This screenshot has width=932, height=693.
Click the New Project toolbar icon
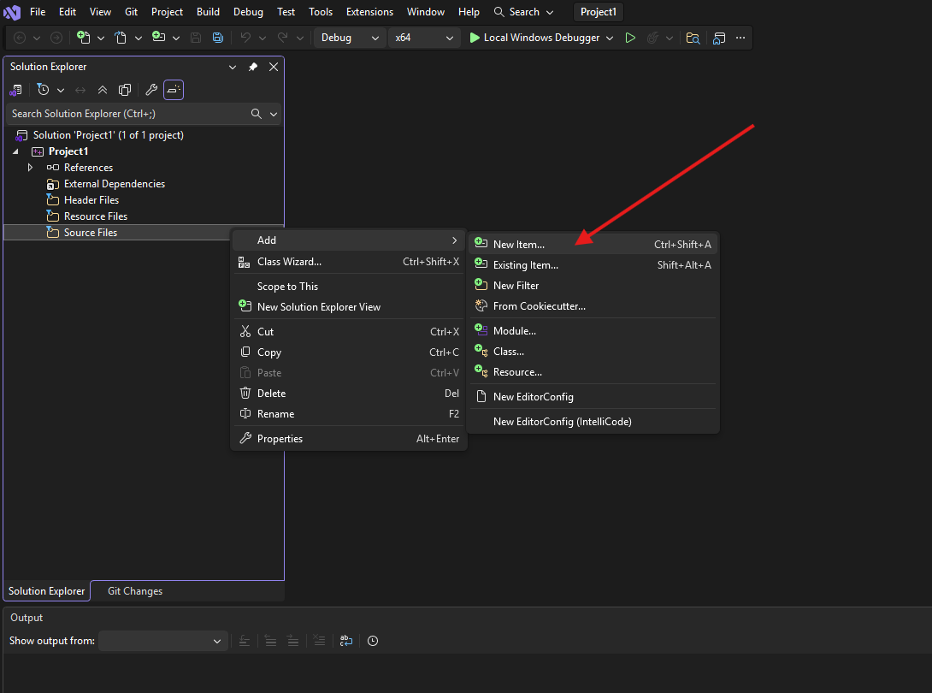tap(83, 38)
